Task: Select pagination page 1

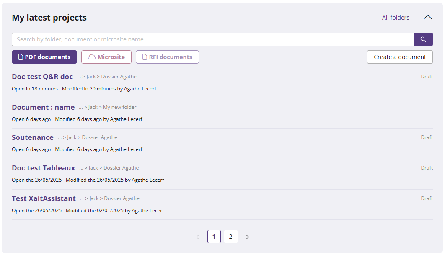Action: point(214,237)
